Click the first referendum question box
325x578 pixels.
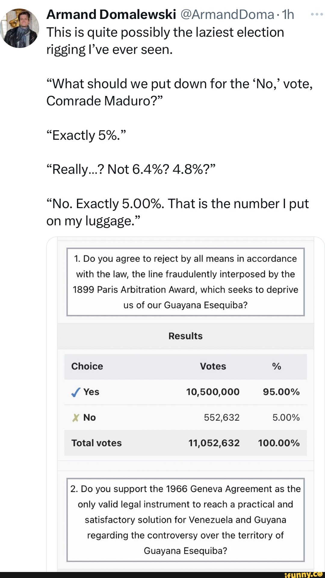click(x=185, y=282)
